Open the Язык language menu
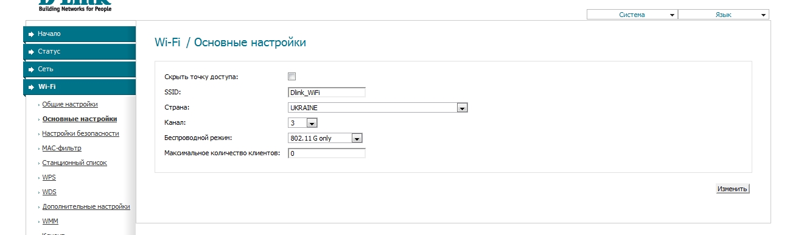Screen dimensions: 790x235 point(724,15)
